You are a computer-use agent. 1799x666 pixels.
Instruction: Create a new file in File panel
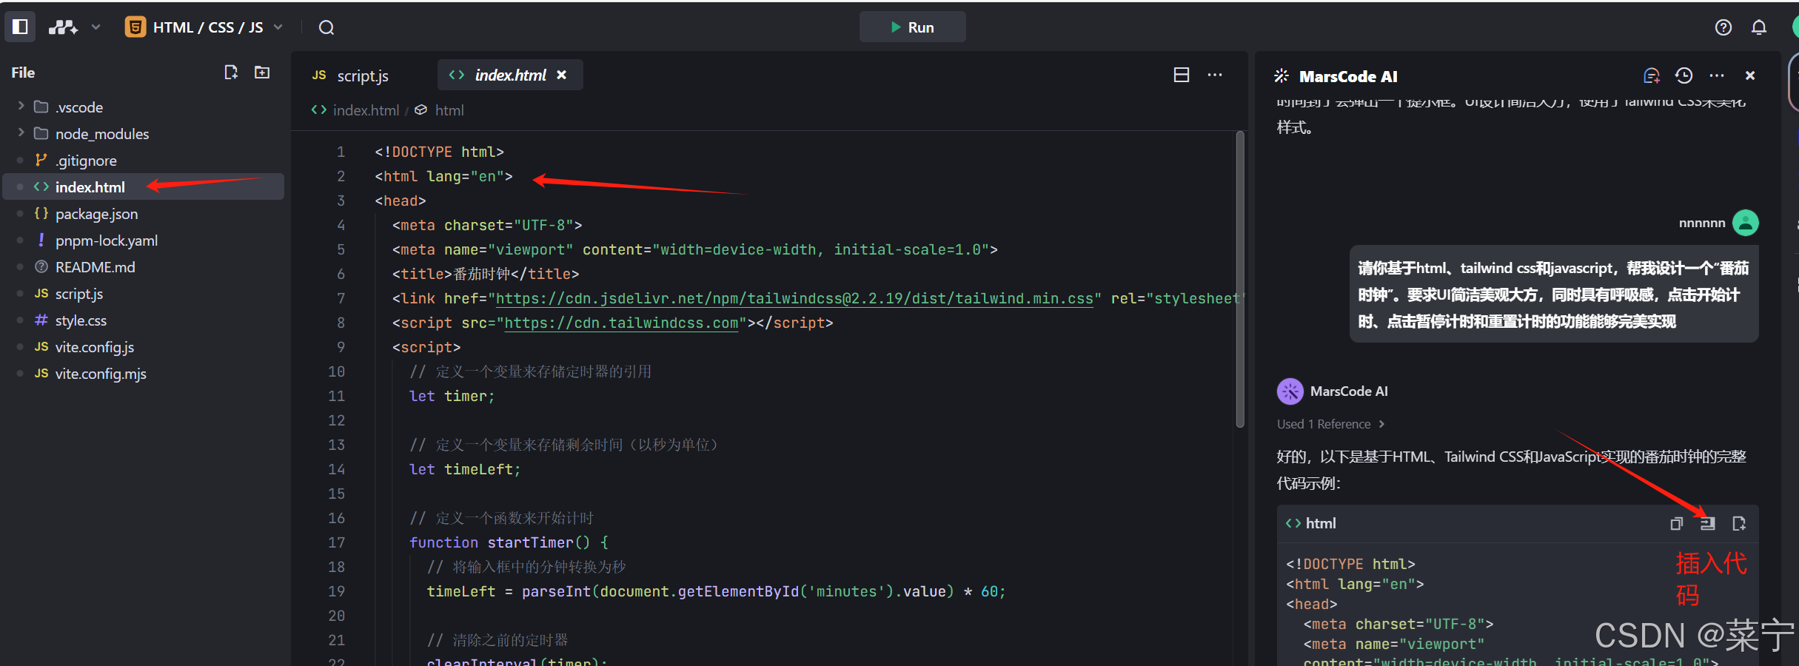[x=231, y=73]
